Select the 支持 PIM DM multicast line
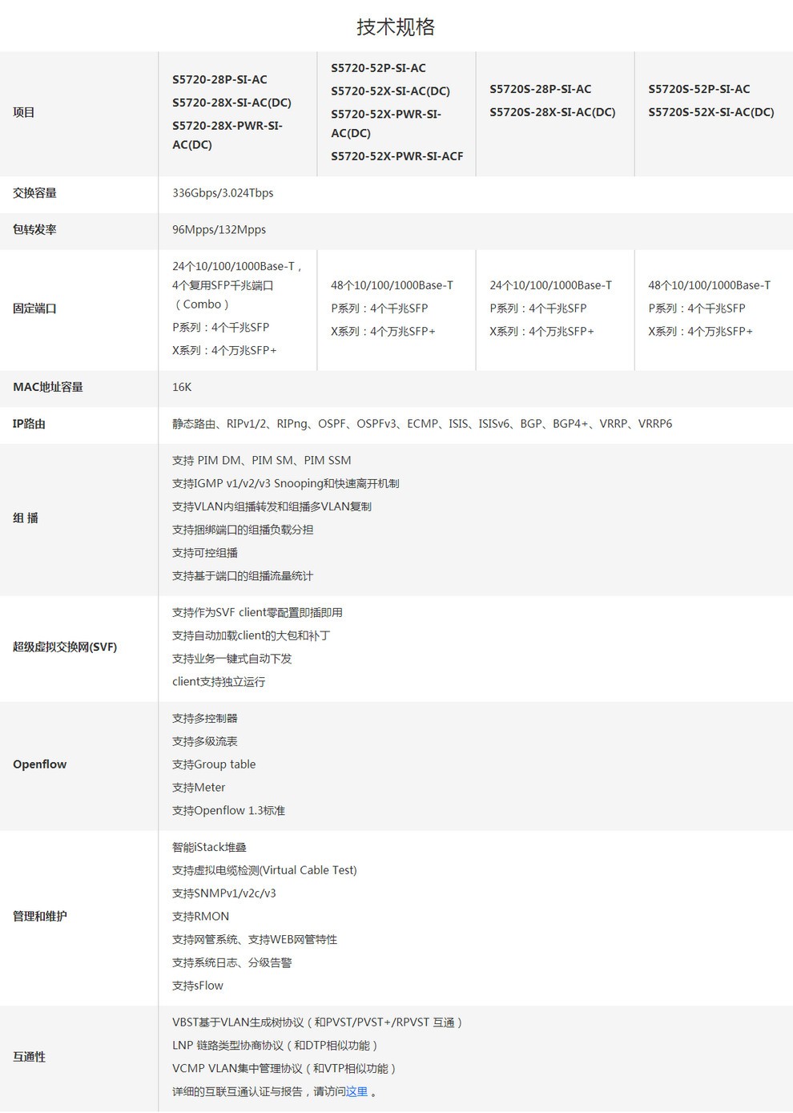793x1113 pixels. coord(261,461)
